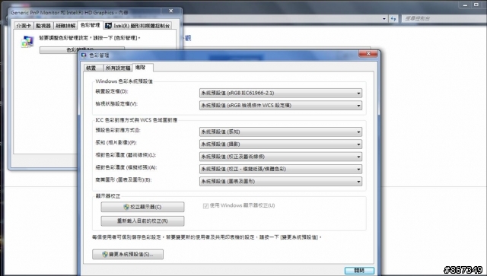Open the 介面卡 tab in monitor properties
Viewport: 487px width, 276px height.
[24, 26]
